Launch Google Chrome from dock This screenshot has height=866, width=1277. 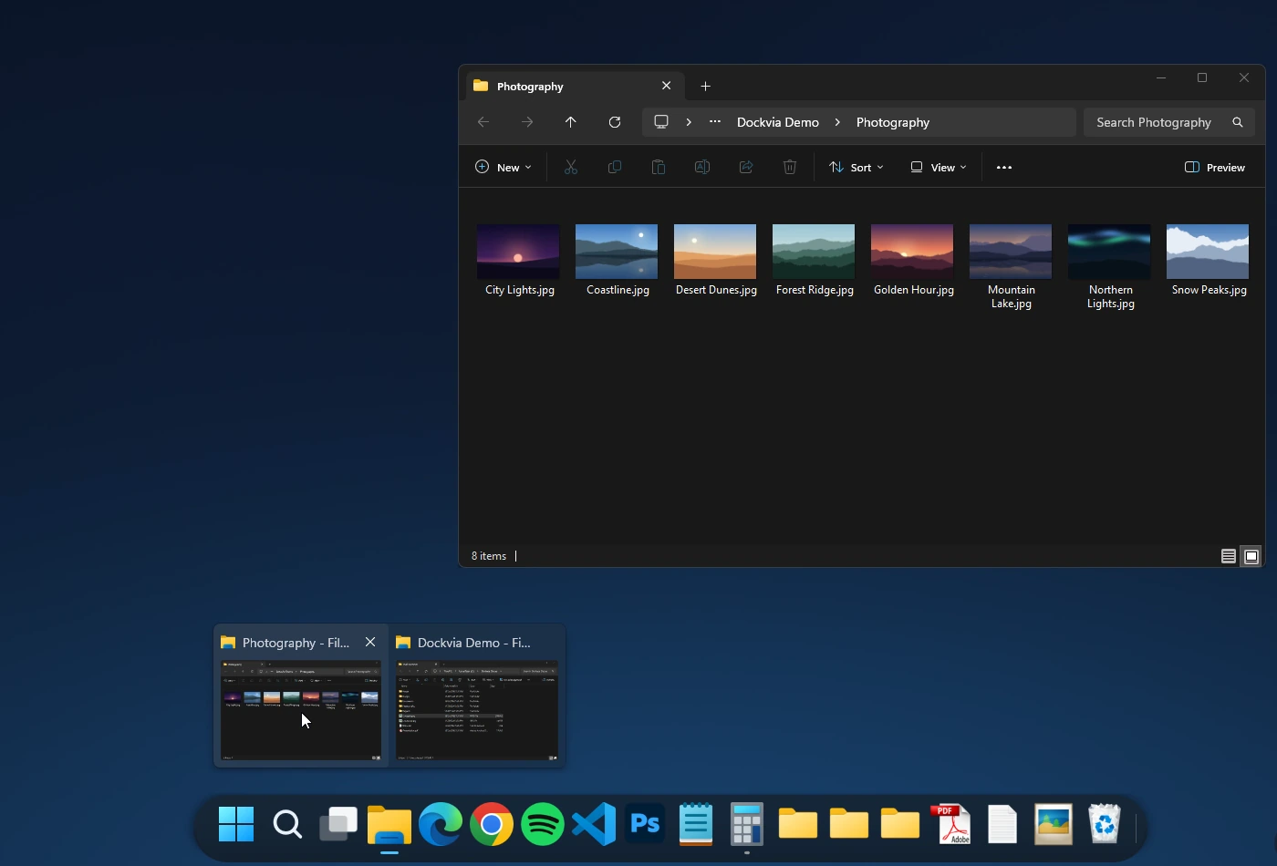pos(492,824)
